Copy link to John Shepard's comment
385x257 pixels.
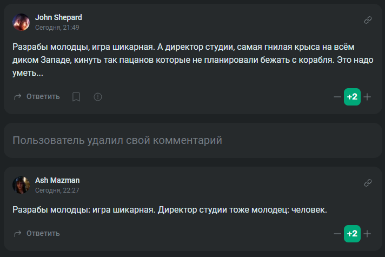[x=368, y=20]
